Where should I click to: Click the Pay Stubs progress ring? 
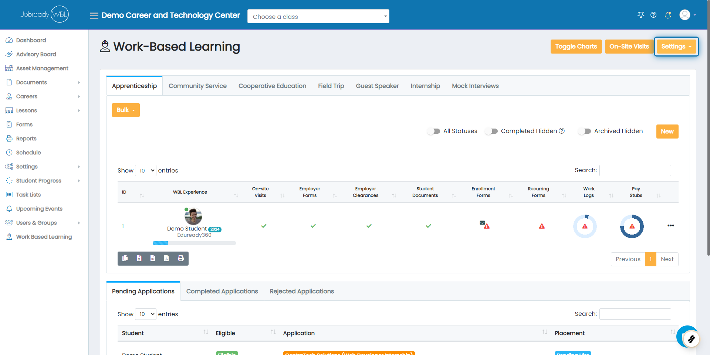[632, 226]
